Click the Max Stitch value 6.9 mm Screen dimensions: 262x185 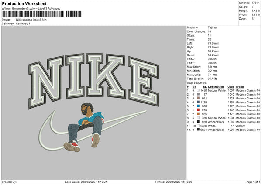click(x=213, y=67)
